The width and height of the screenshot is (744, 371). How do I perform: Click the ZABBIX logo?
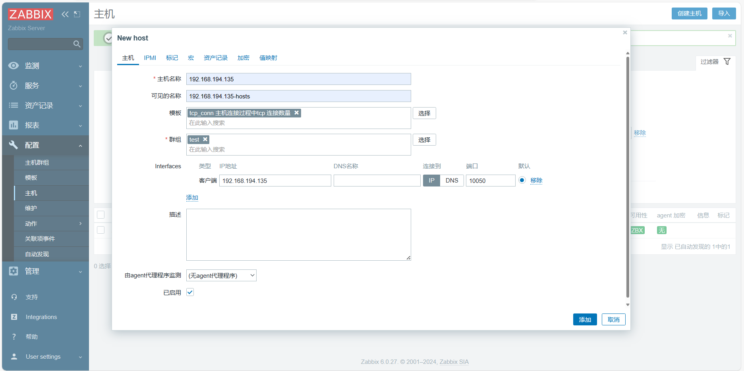(30, 14)
